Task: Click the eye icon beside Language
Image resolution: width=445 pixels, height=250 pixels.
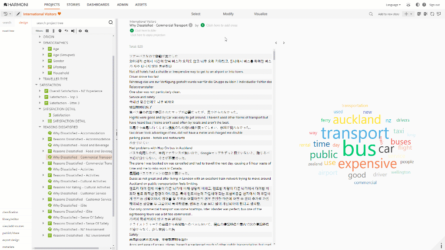Action: tap(408, 5)
